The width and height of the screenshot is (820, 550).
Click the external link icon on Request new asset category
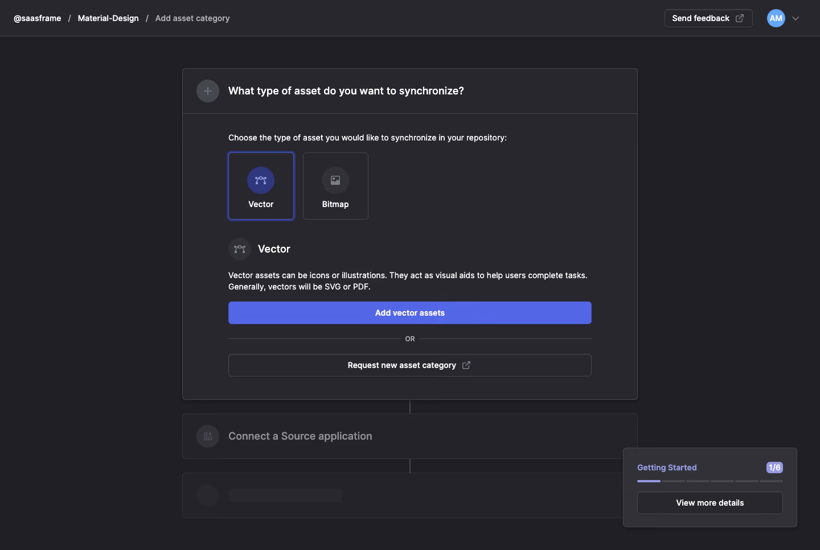[466, 365]
